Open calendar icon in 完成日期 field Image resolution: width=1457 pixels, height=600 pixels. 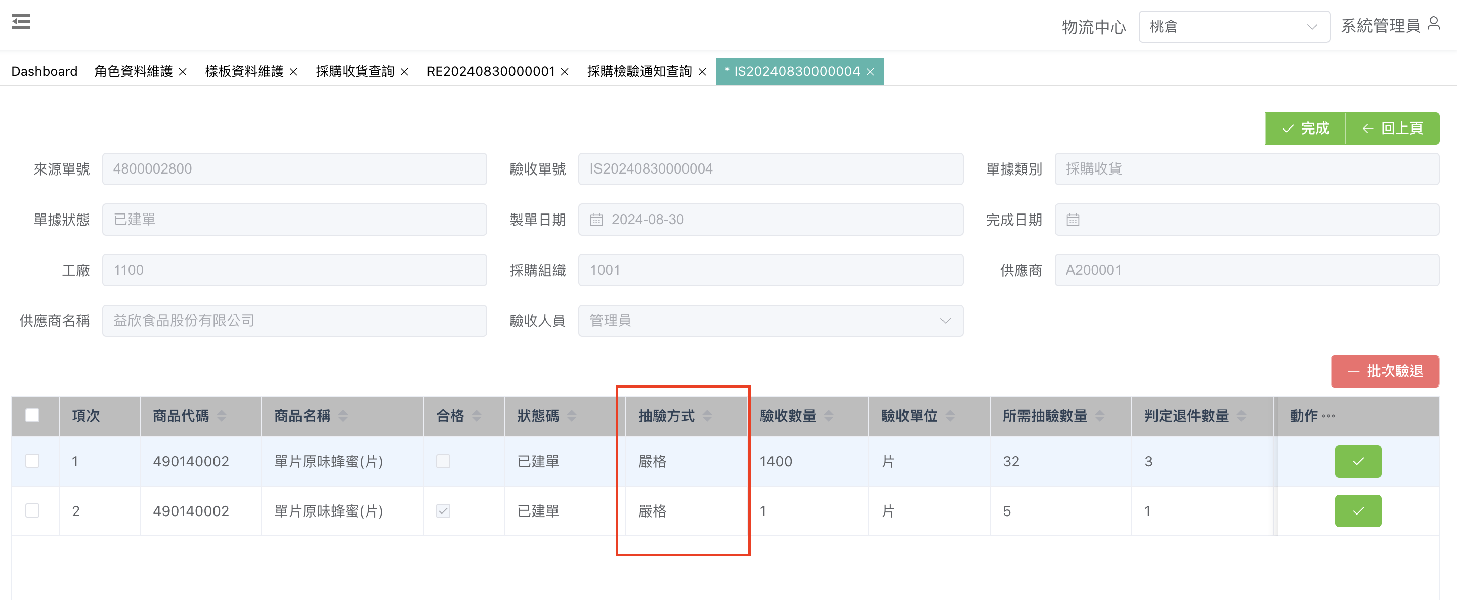pos(1073,220)
